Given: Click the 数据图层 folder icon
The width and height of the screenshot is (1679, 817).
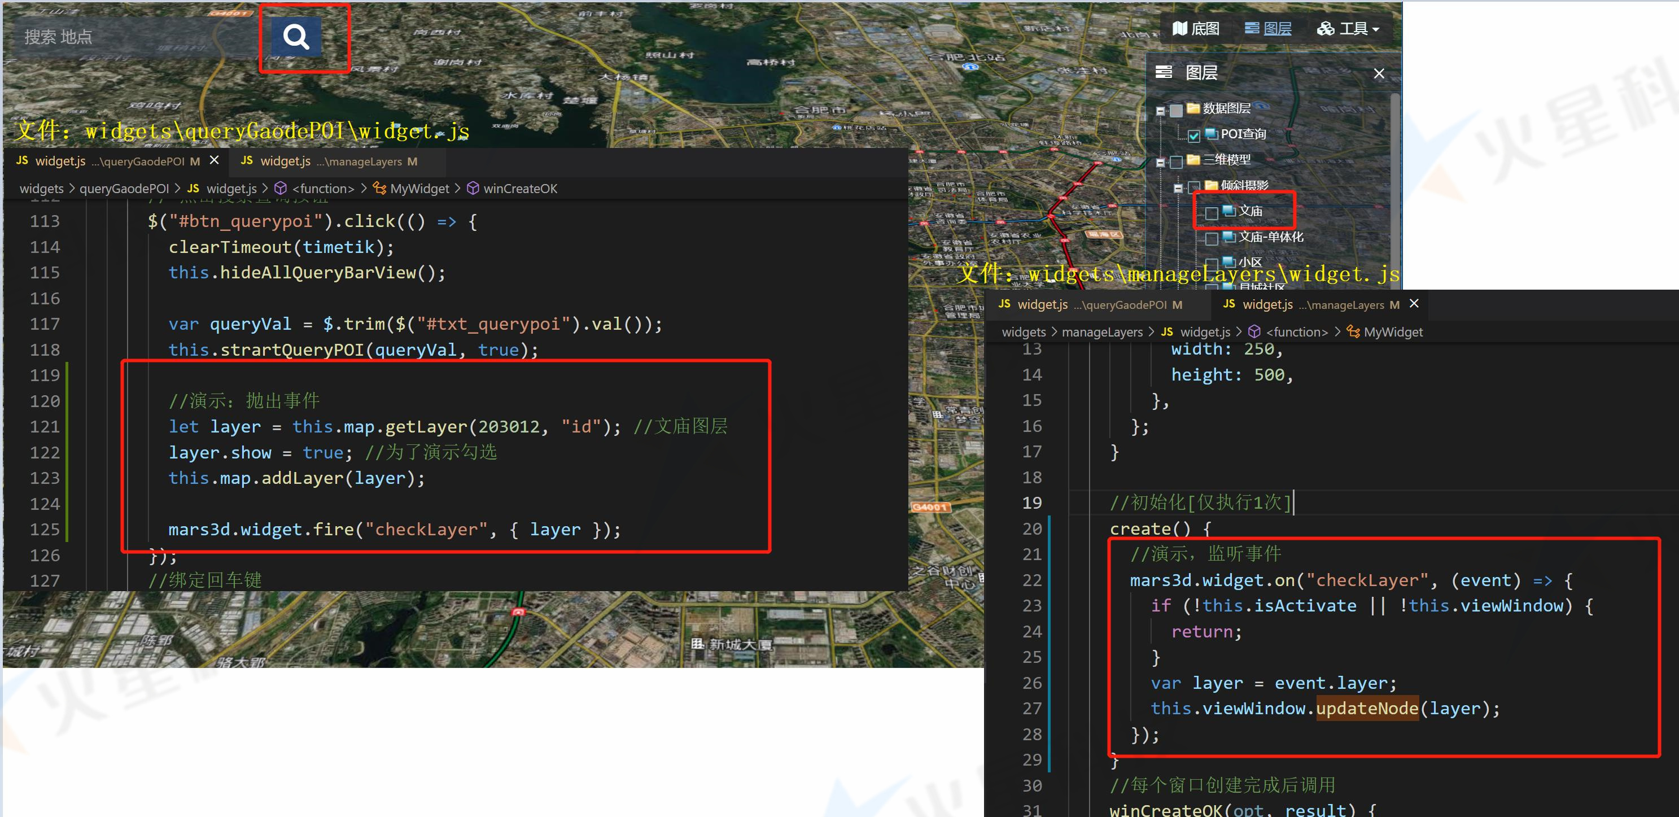Looking at the screenshot, I should [1193, 108].
